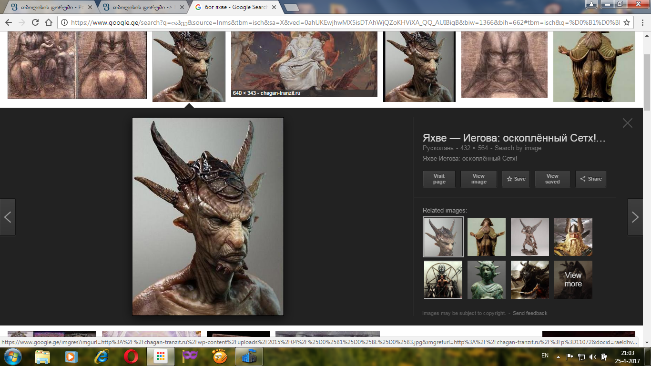Click the Visit page button
The image size is (651, 366).
pos(439,179)
